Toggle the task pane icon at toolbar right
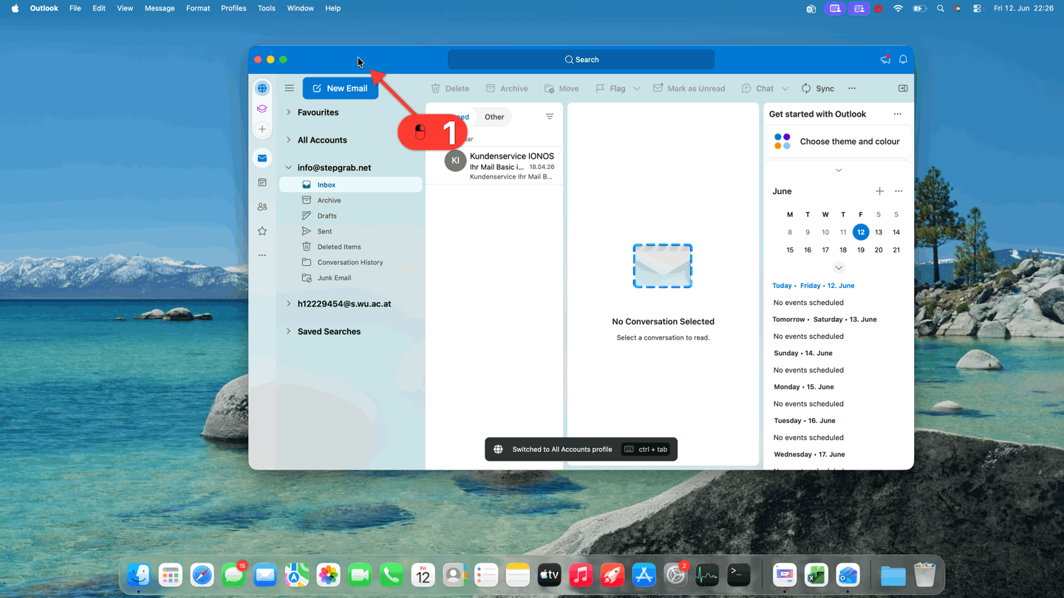This screenshot has width=1064, height=598. [903, 88]
